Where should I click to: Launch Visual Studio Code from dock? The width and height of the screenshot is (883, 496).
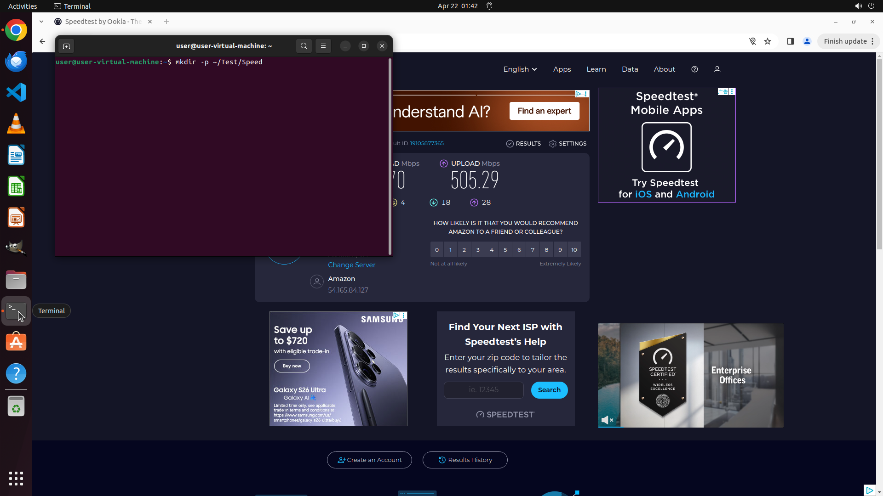click(x=16, y=92)
